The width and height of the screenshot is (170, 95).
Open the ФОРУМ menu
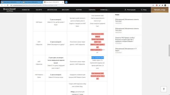click(79, 10)
